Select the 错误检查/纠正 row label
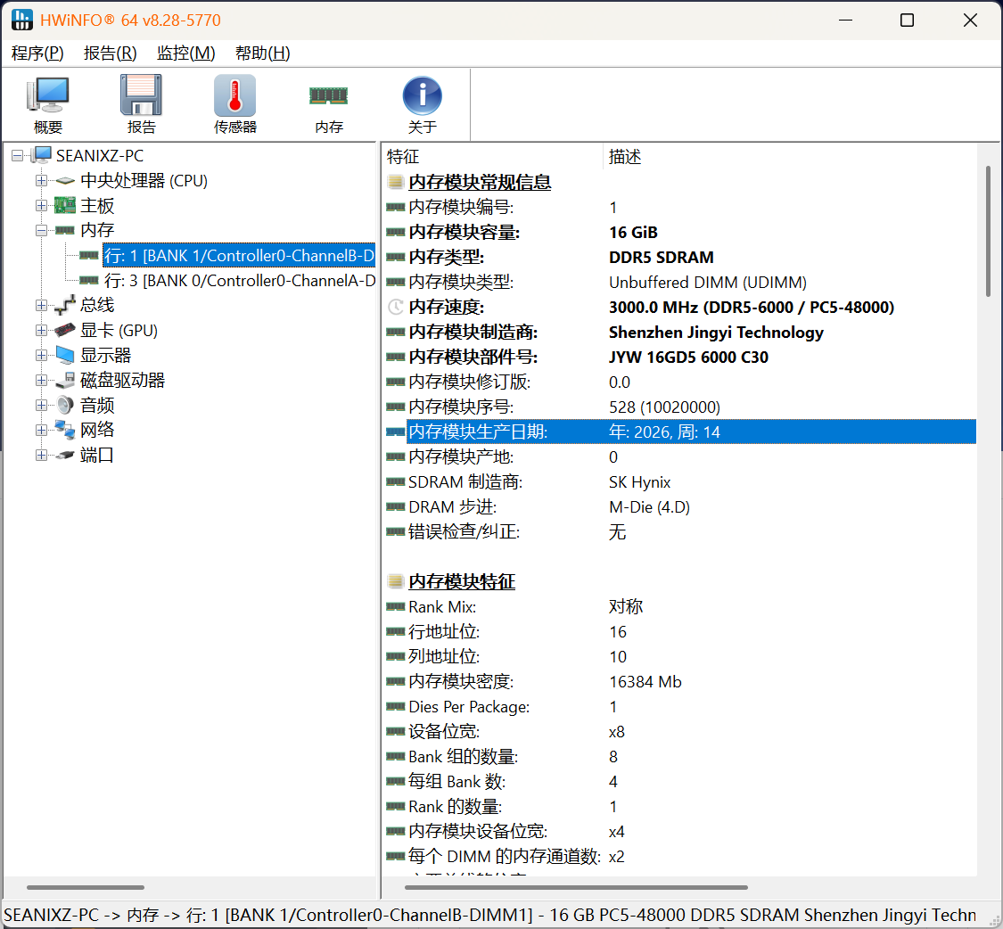The image size is (1003, 929). [x=465, y=531]
